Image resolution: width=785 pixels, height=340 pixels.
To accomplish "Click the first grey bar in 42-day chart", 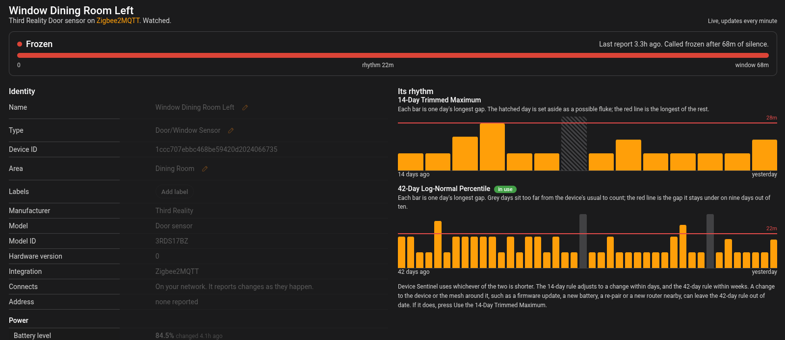I will (x=583, y=241).
